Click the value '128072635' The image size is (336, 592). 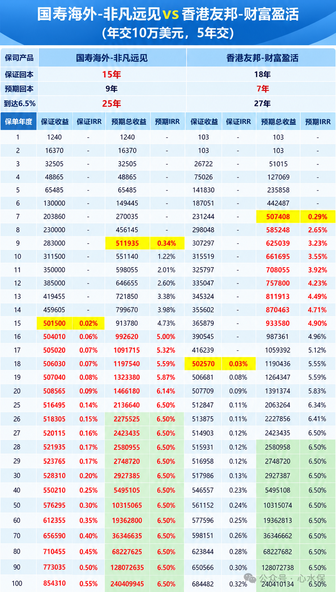coord(127,567)
